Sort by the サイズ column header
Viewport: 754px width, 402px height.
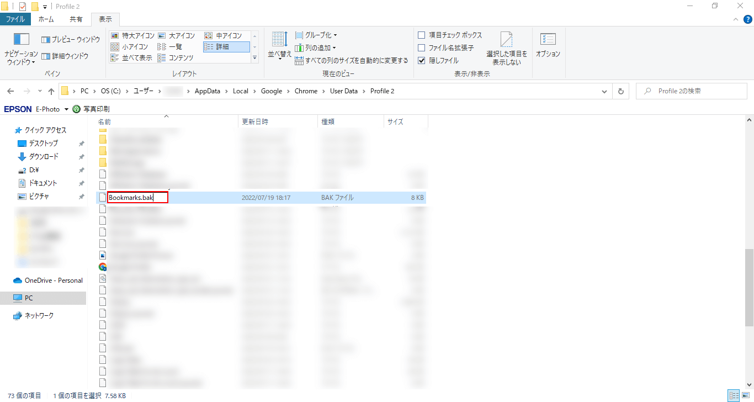(406, 121)
